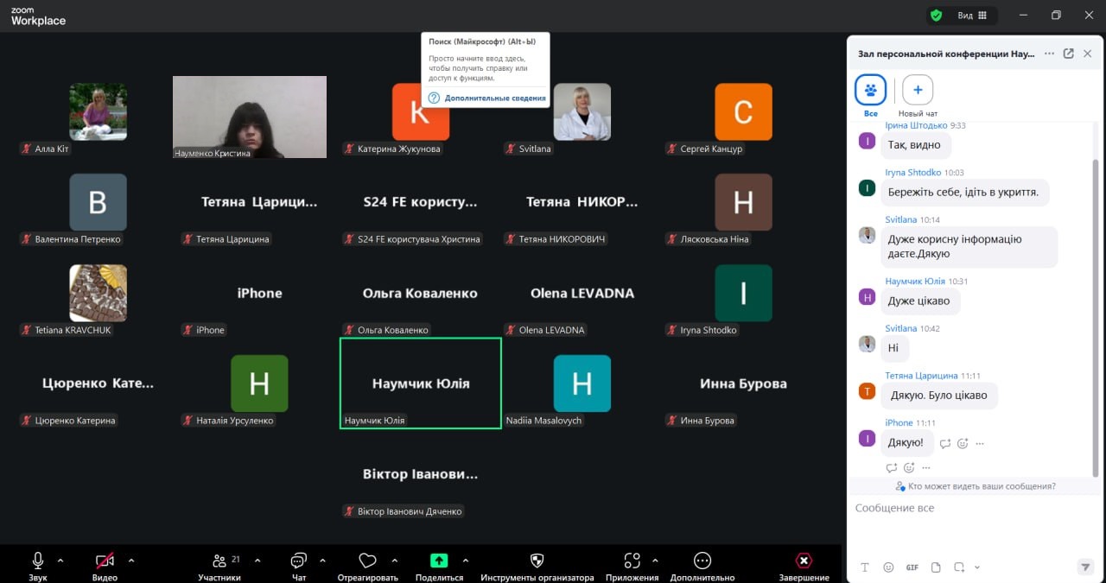1106x583 pixels.
Task: Click the green Share screen (Поделиться) icon
Action: (439, 561)
